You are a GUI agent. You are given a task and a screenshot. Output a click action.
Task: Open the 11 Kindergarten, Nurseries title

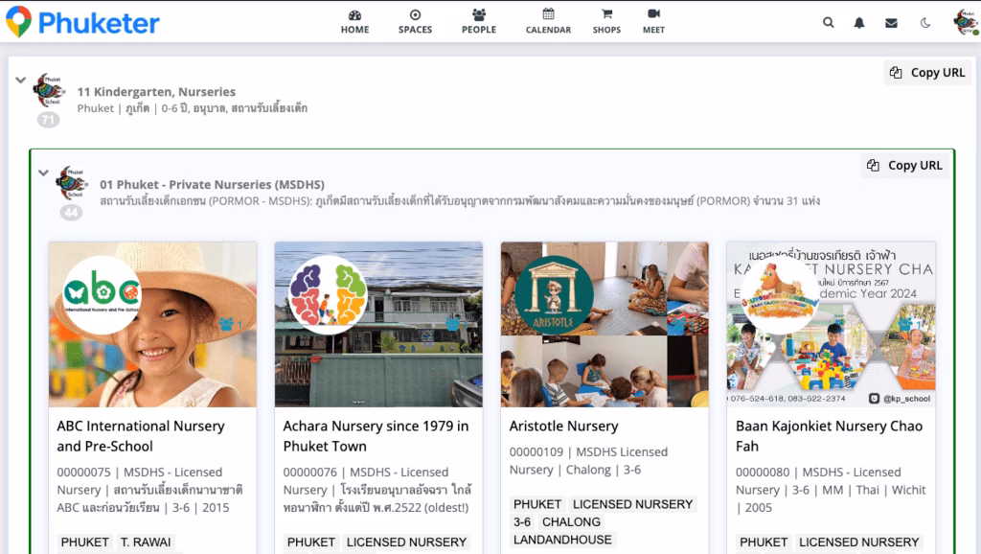coord(156,91)
